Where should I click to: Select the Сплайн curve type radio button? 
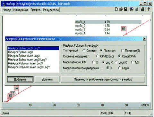click(84, 51)
